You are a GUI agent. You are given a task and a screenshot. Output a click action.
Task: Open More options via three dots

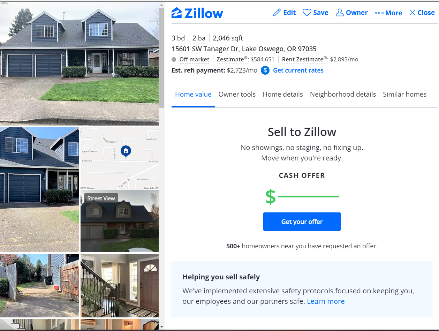pos(379,13)
